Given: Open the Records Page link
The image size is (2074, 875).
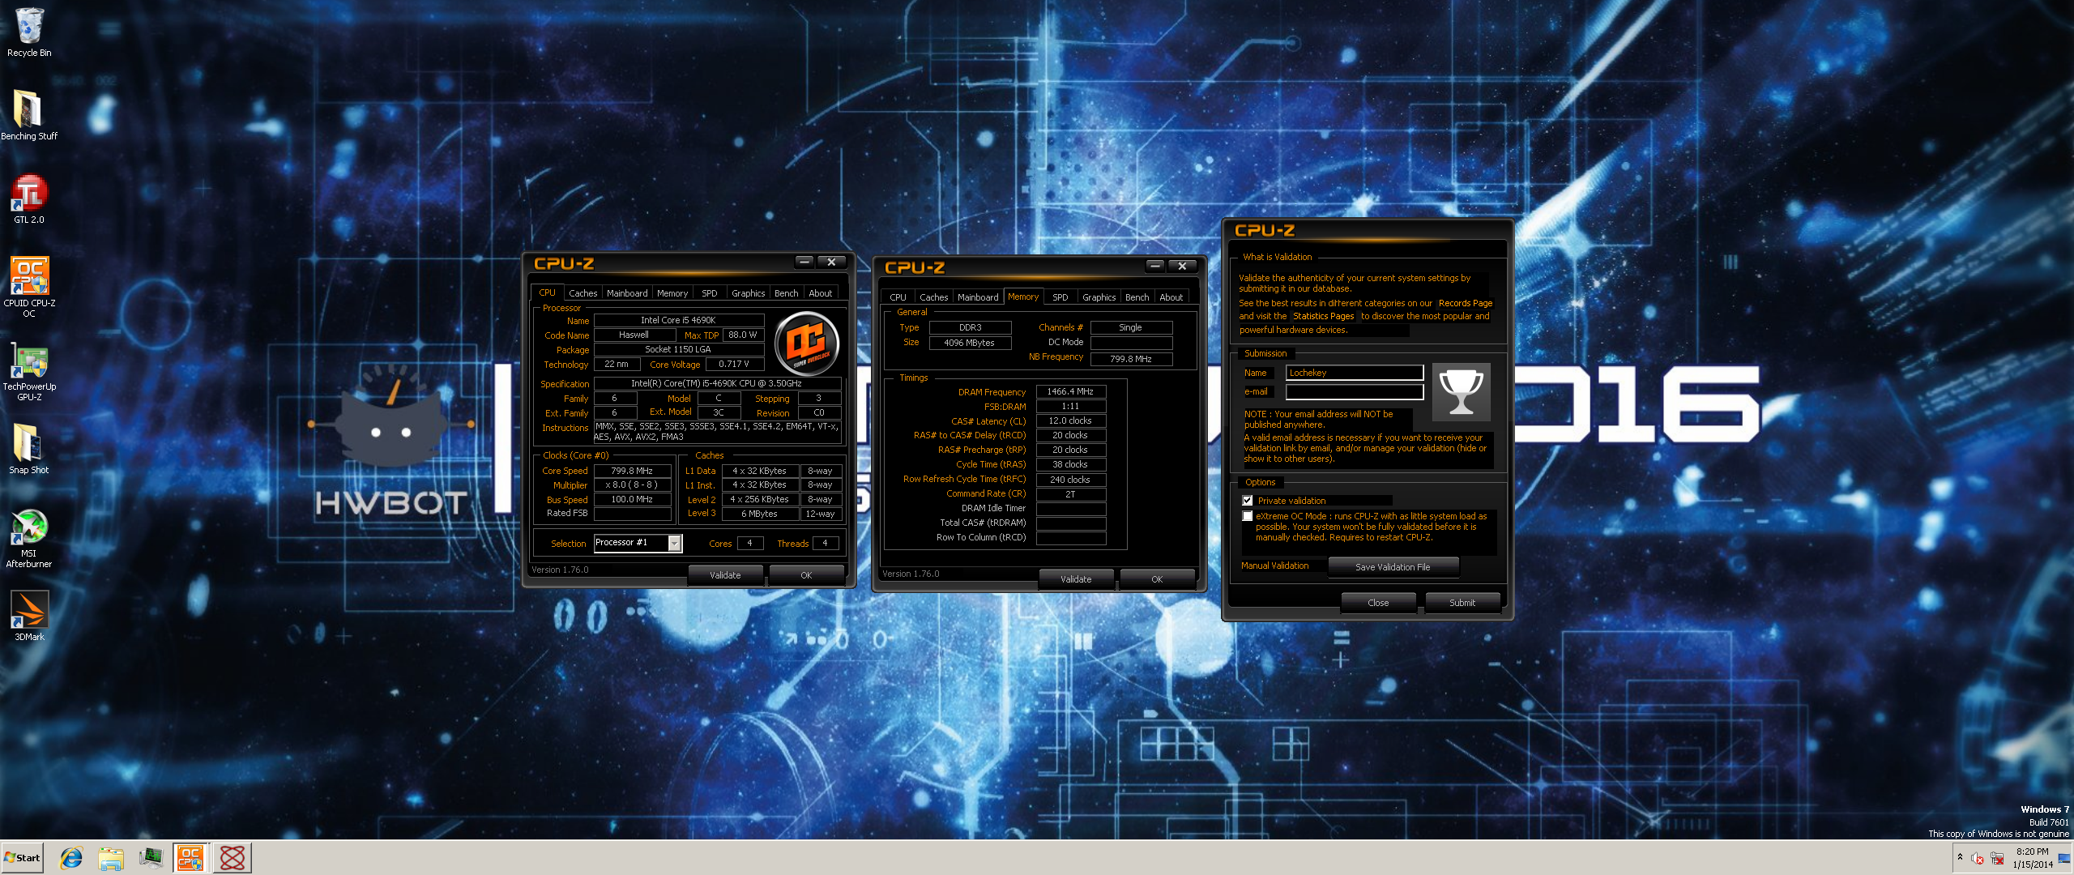Looking at the screenshot, I should [x=1465, y=303].
